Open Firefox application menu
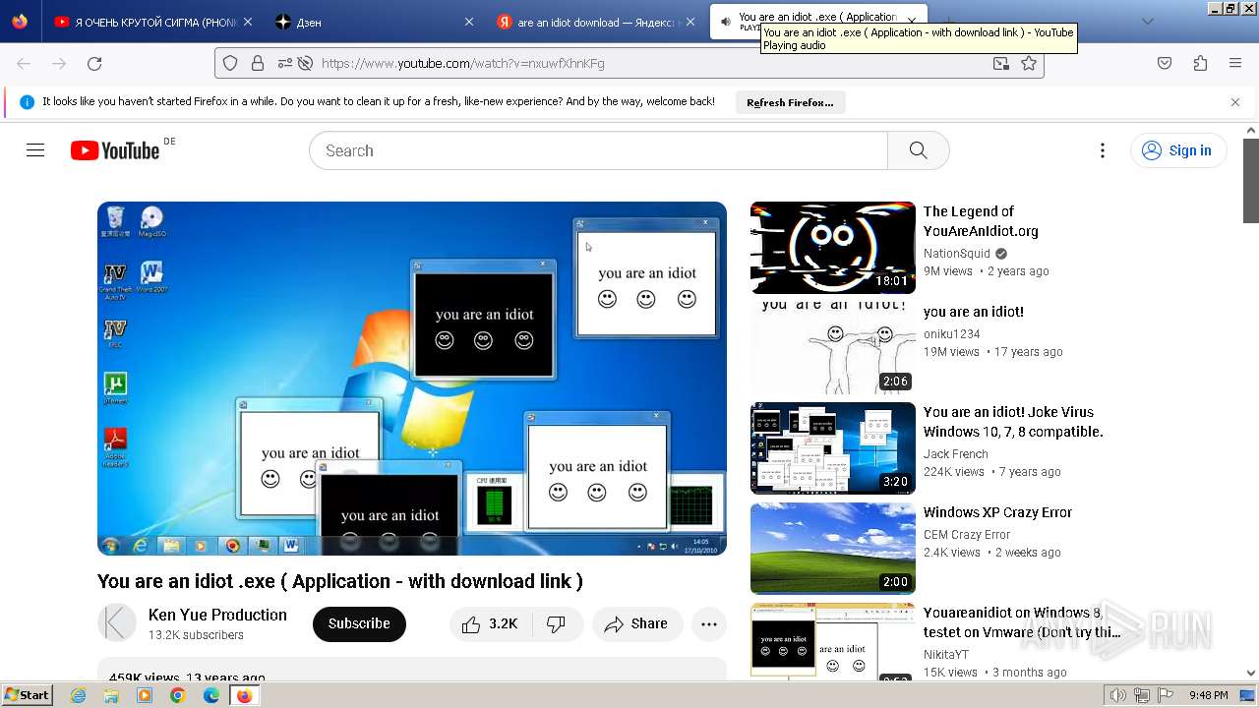1259x708 pixels. [x=1235, y=63]
